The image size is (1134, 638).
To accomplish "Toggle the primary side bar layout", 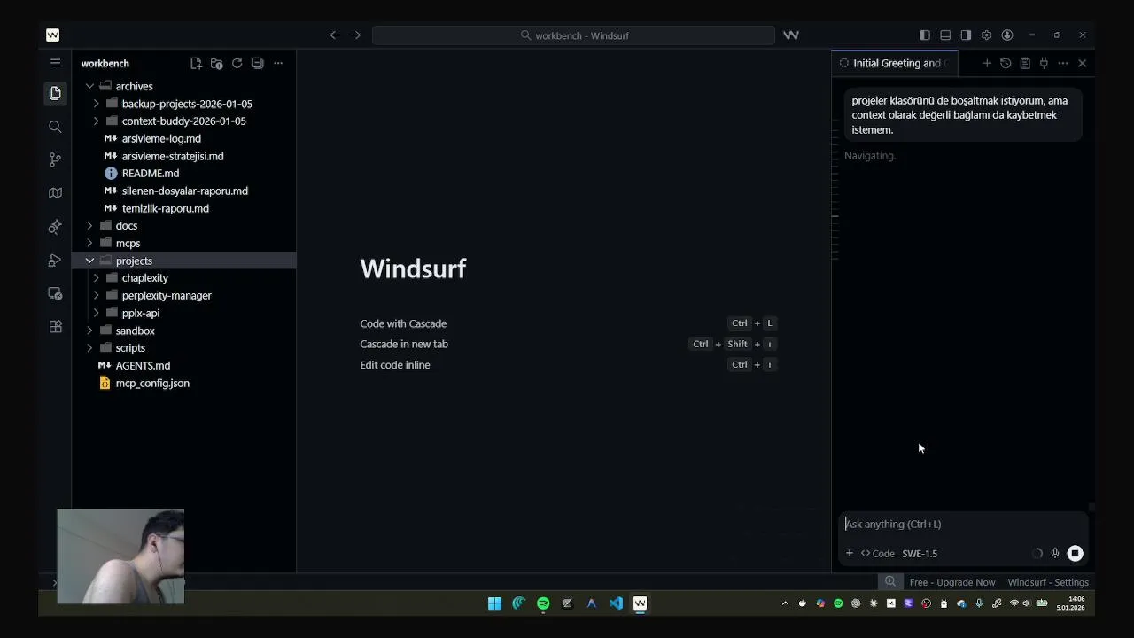I will click(925, 35).
